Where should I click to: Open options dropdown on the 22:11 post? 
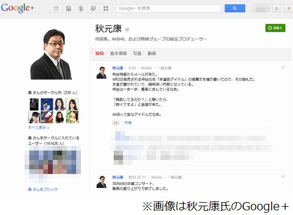283,176
